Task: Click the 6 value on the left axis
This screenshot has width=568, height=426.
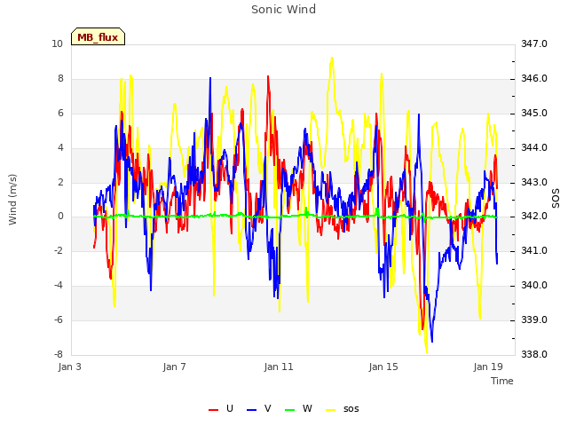Action: pos(60,113)
